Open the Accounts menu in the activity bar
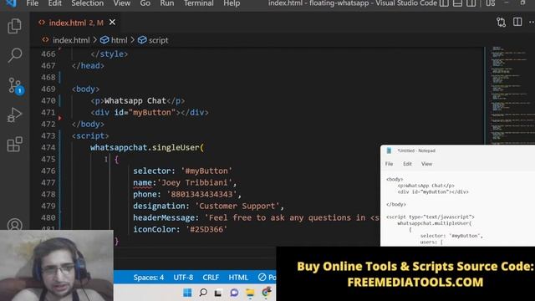This screenshot has height=301, width=535. (15, 224)
